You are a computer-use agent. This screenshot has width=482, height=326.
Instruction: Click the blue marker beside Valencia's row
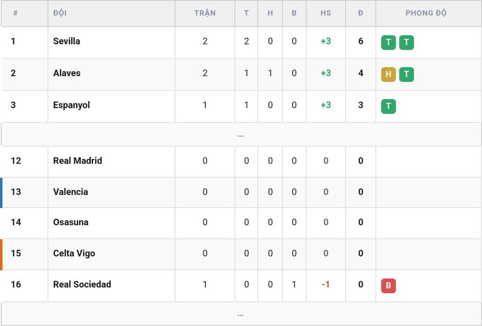(1, 193)
